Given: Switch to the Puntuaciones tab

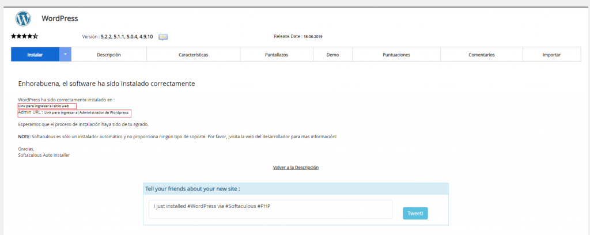Looking at the screenshot, I should [396, 55].
